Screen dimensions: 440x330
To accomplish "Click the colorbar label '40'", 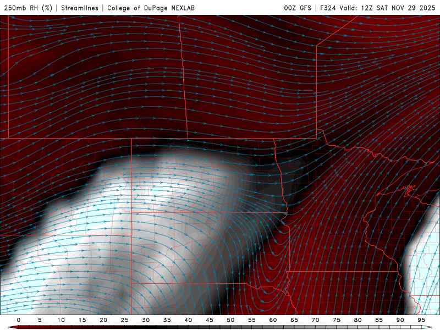I will tap(188, 320).
